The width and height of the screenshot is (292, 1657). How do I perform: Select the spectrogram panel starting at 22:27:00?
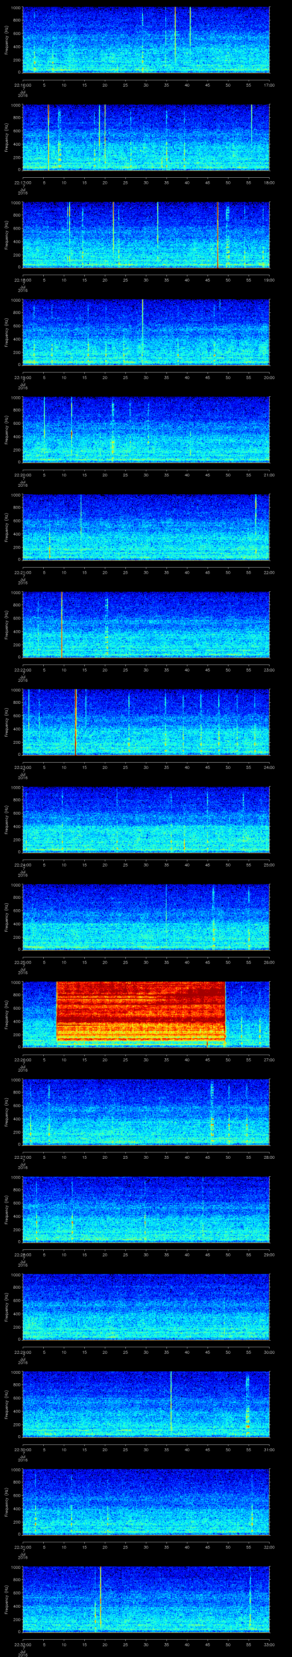pos(146,1112)
